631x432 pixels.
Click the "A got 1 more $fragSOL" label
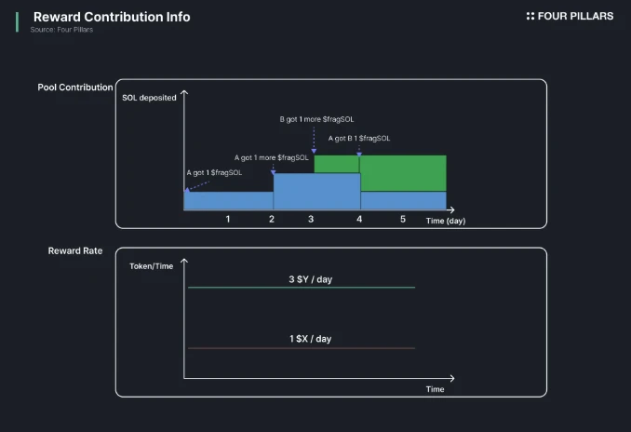[x=272, y=157]
